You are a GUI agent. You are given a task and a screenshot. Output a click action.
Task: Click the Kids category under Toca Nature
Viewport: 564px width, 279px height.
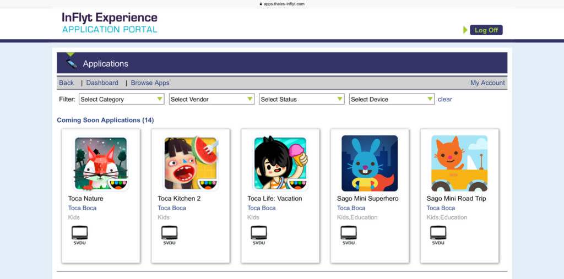click(x=74, y=217)
